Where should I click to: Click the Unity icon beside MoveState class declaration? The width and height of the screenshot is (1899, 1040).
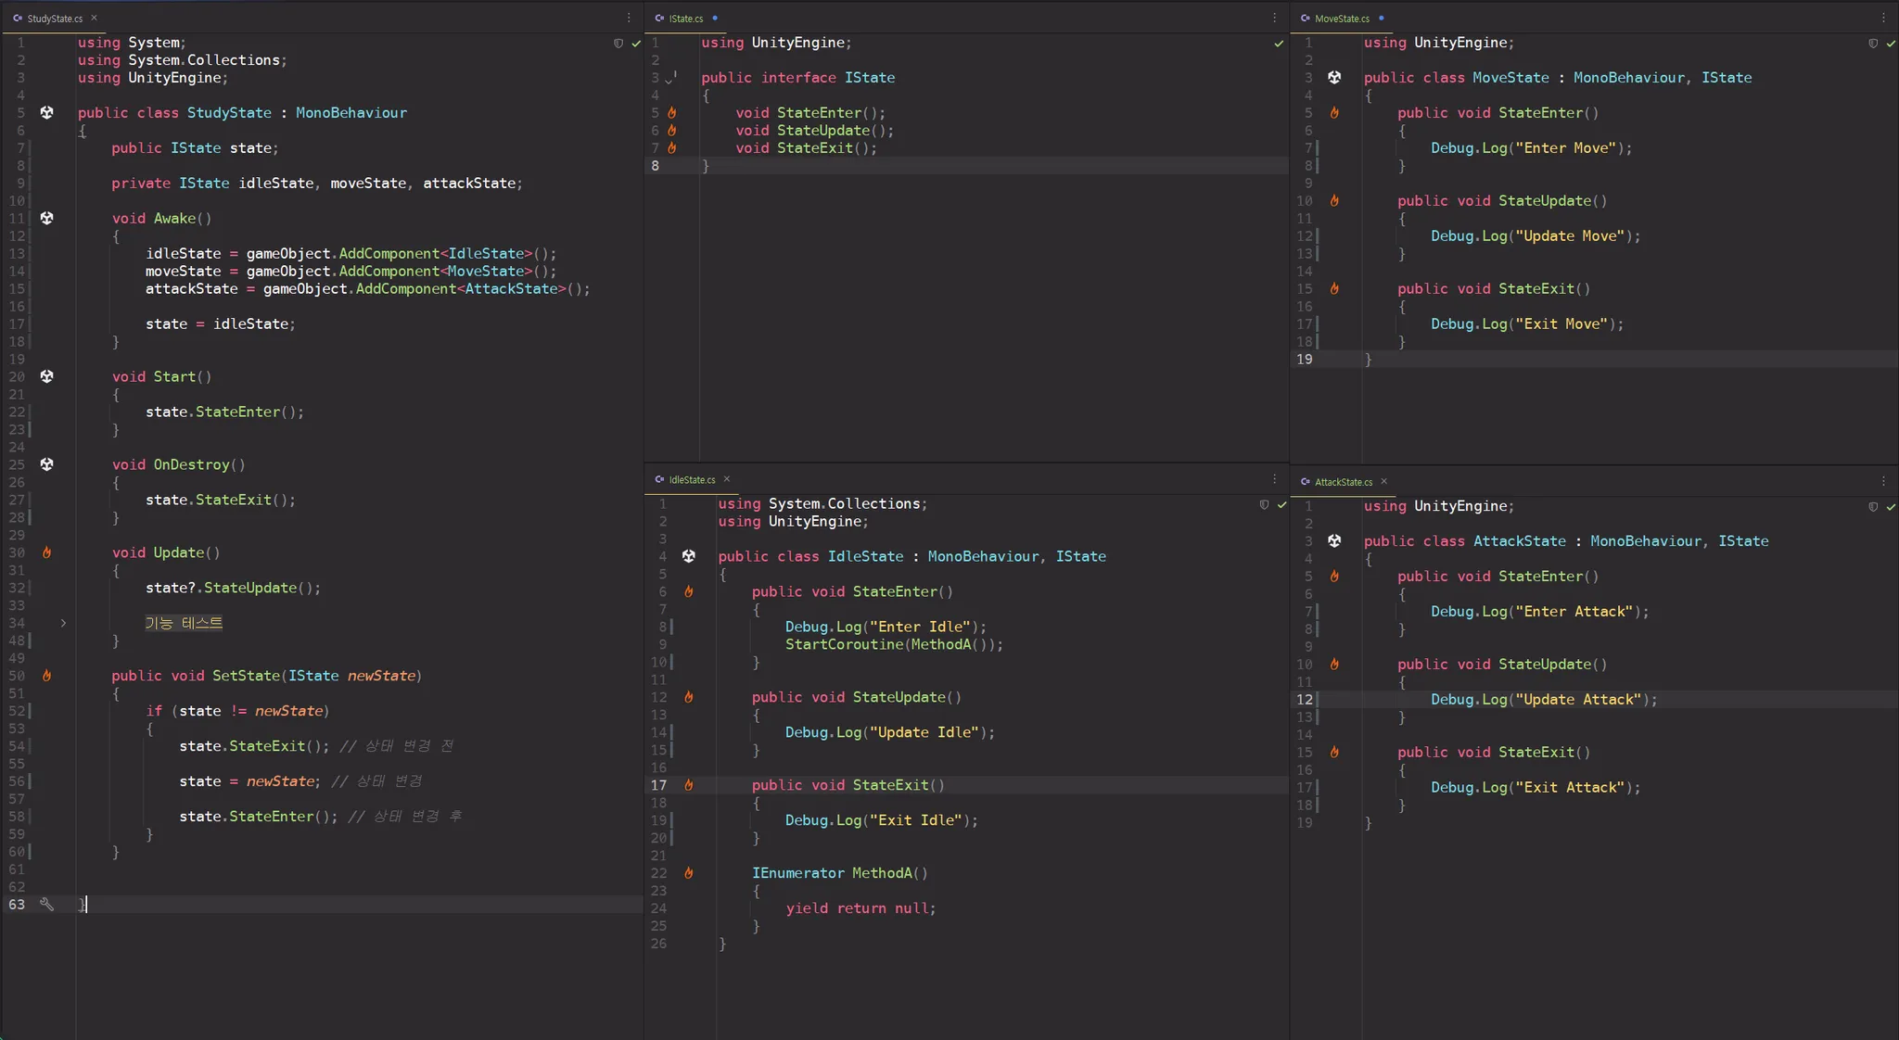(1334, 77)
